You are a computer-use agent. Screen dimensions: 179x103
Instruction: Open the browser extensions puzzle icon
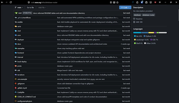tap(137, 2)
